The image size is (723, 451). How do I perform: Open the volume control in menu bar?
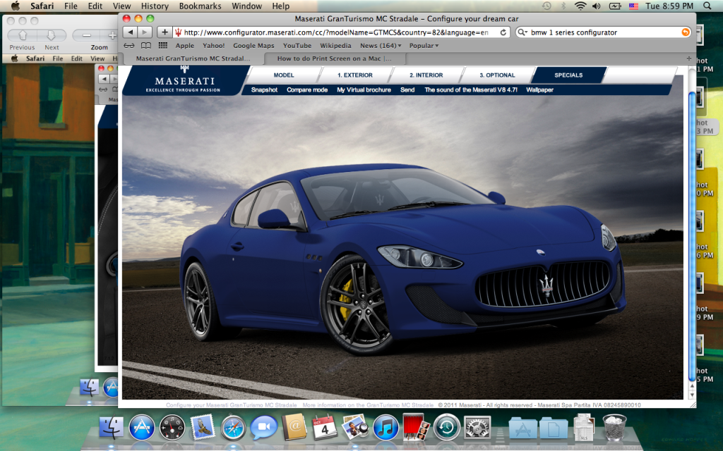tap(597, 6)
